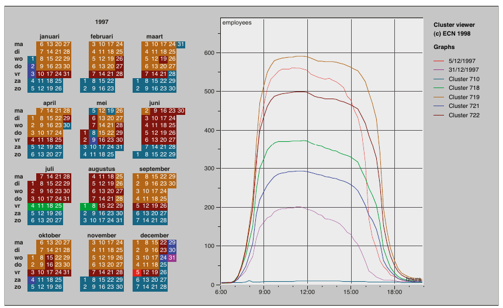
Task: Click the 4 oktober calendar day
Action: point(32,279)
